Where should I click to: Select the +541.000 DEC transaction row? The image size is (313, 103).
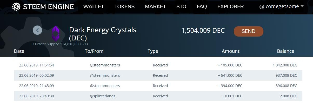coord(158,75)
